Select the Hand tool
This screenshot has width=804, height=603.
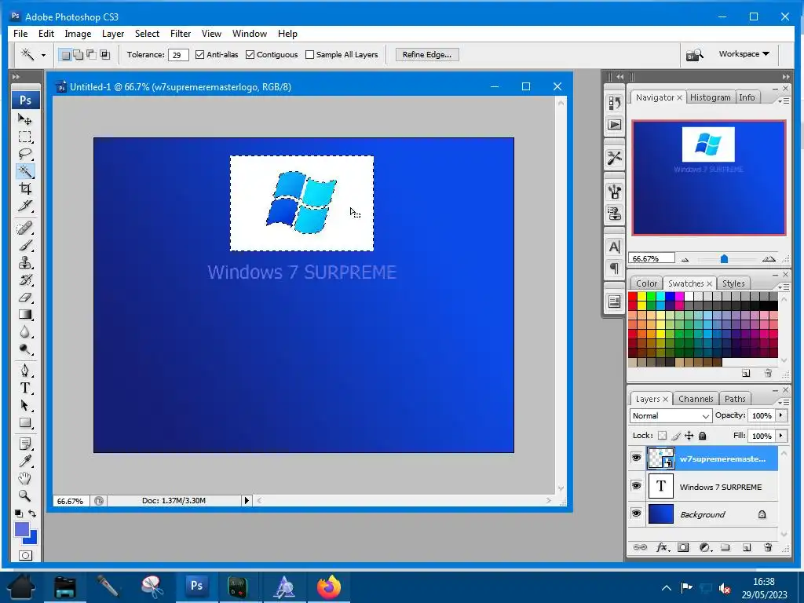coord(24,478)
